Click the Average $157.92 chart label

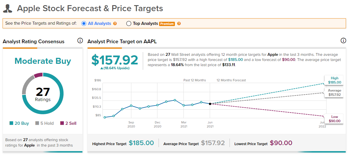click(x=334, y=92)
